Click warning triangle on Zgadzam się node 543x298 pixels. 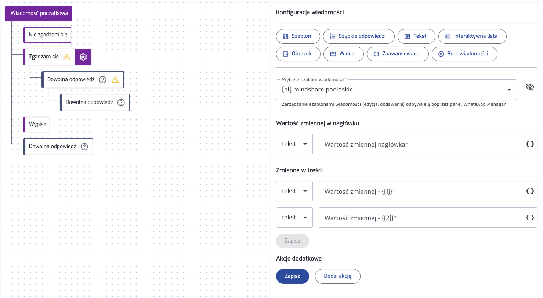66,57
